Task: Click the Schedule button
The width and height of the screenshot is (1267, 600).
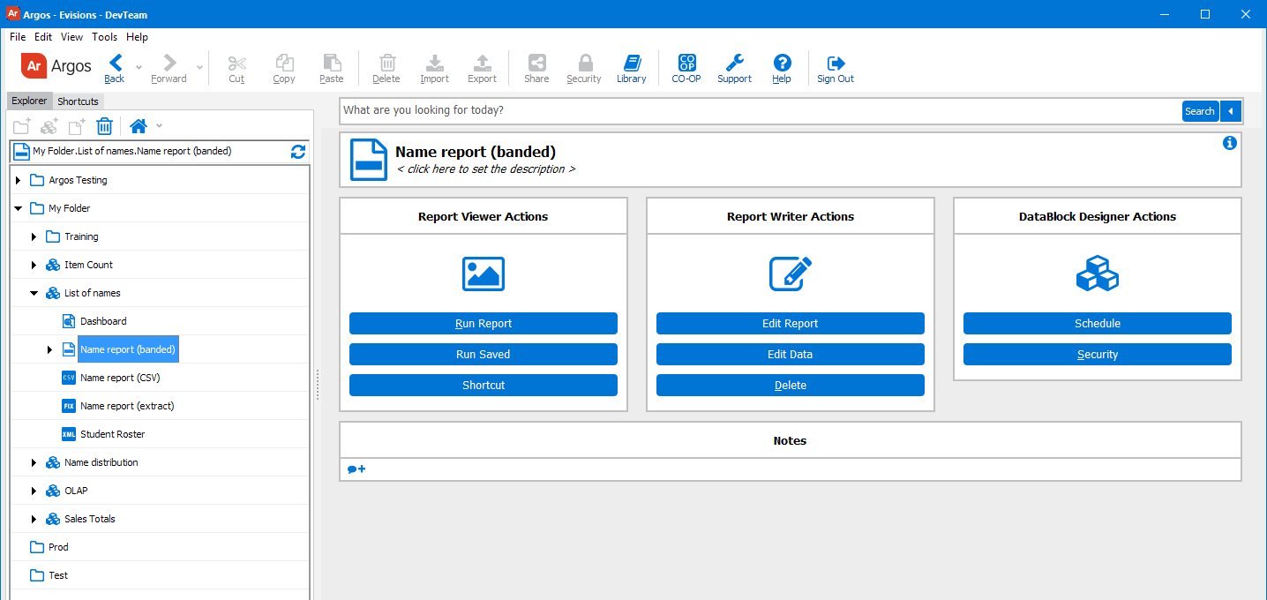Action: click(1098, 323)
